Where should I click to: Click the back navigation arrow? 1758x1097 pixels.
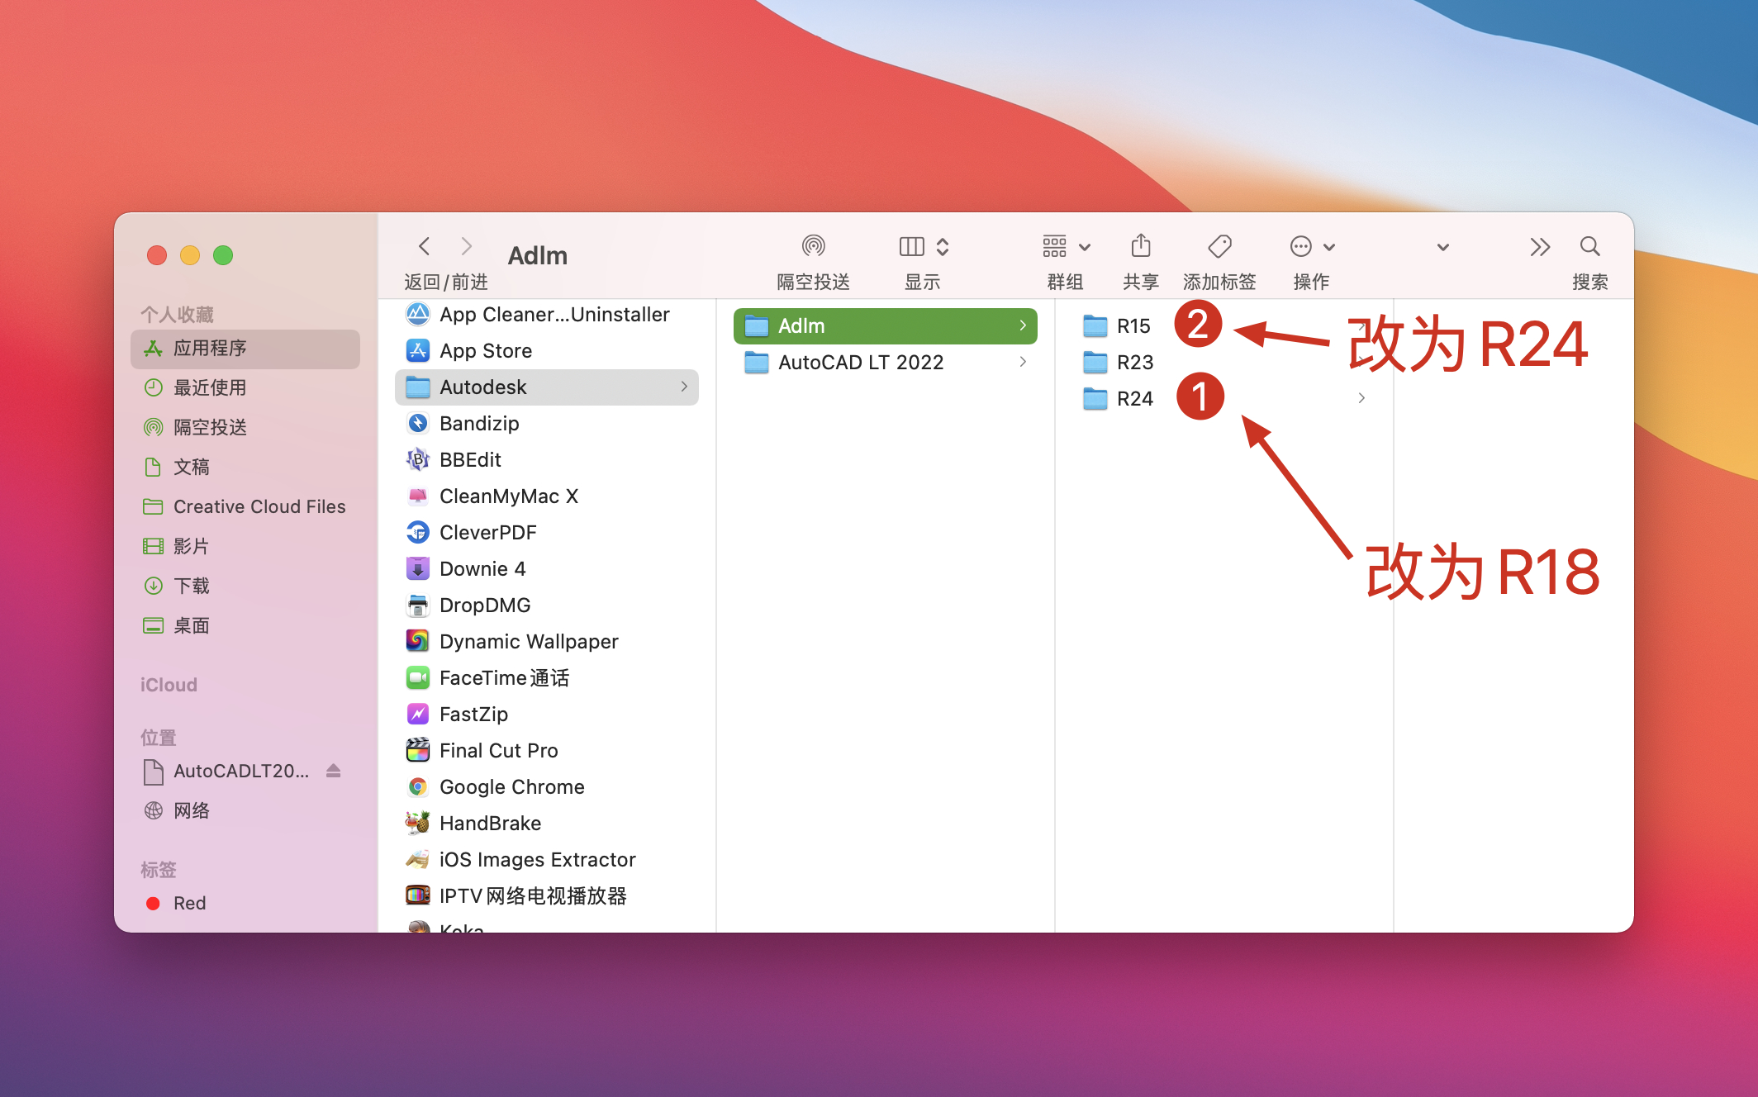tap(425, 246)
